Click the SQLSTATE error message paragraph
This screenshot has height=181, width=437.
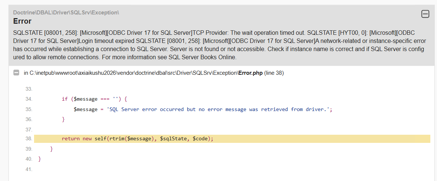[x=218, y=45]
